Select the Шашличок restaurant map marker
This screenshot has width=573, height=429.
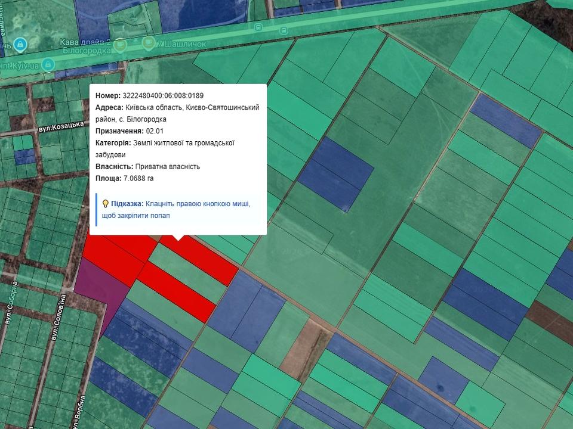[149, 43]
